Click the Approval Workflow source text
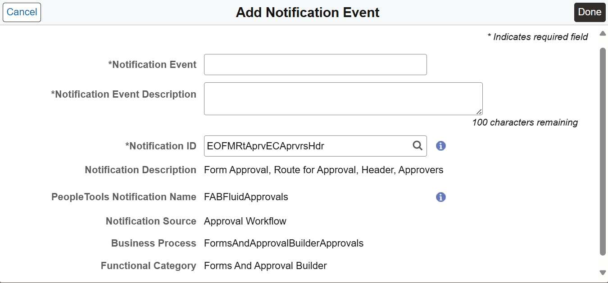 [245, 221]
